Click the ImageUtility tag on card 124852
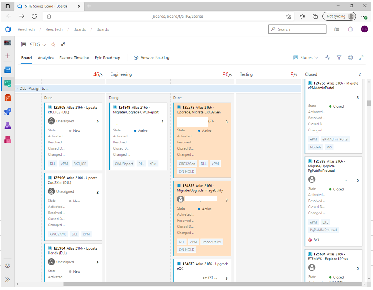The height and width of the screenshot is (290, 373). pyautogui.click(x=212, y=242)
